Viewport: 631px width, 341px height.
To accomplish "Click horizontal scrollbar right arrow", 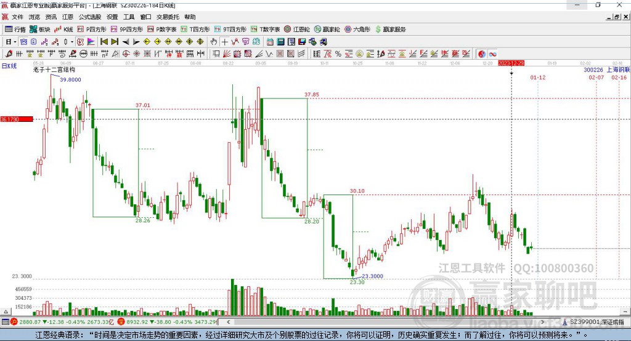I will [x=542, y=322].
